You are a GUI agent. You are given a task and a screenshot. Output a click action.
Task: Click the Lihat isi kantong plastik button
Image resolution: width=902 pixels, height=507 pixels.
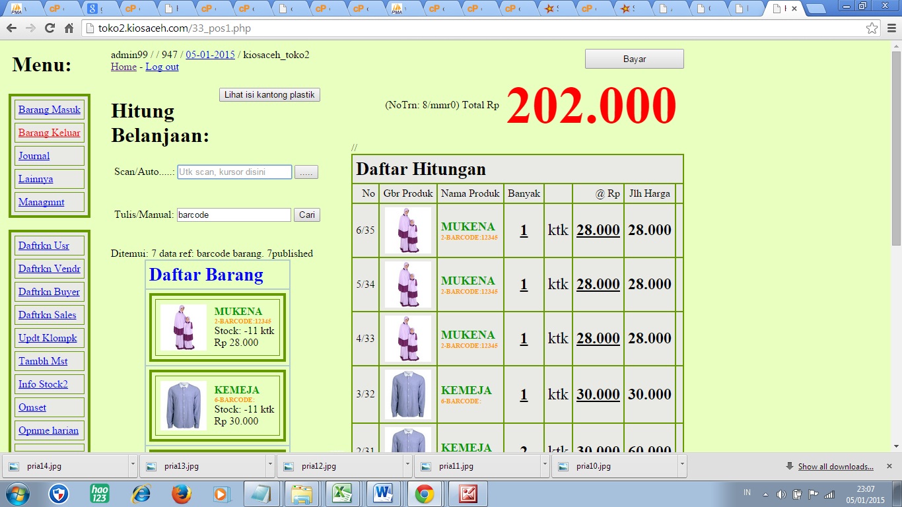tap(269, 94)
